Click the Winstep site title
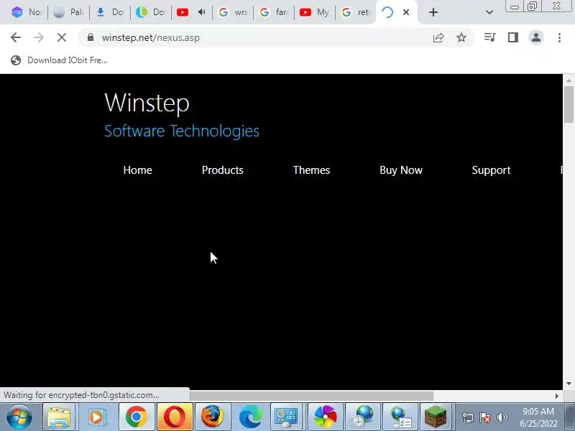575x431 pixels. pos(147,102)
